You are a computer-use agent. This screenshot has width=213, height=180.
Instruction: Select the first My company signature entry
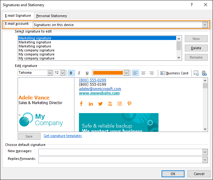pos(37,50)
